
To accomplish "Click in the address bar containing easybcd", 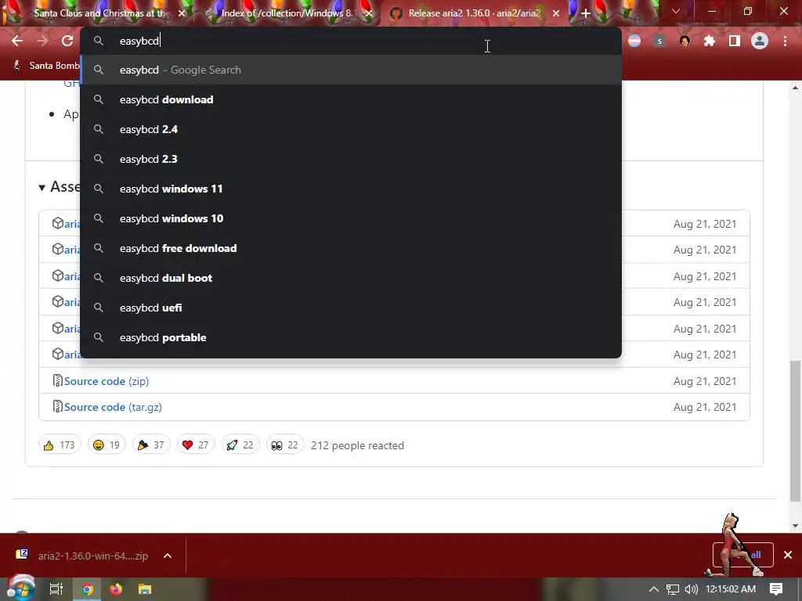I will click(351, 41).
